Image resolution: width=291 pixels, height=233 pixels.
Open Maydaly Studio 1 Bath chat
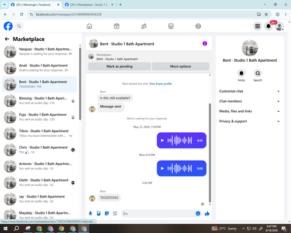coord(40,214)
